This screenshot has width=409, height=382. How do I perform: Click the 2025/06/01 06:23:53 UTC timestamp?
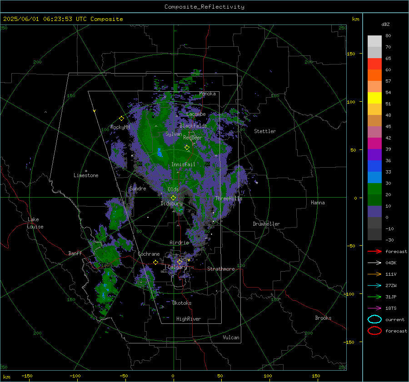(x=41, y=19)
